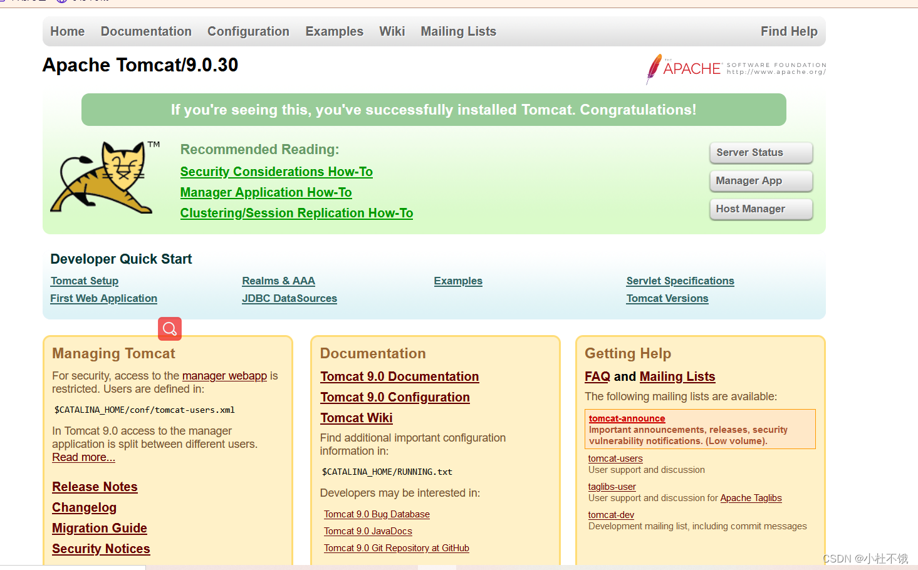Open the tomcat-dev mailing list link

611,515
